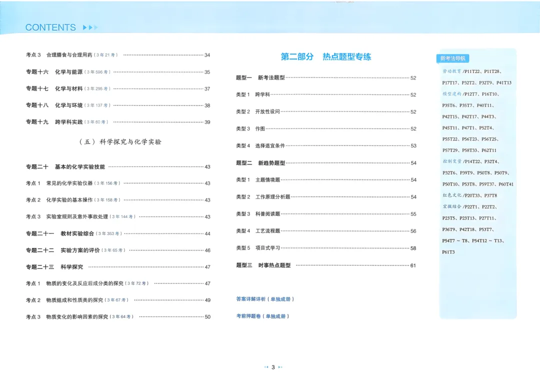Click the page number 3 indicator
540x382 pixels.
[274, 367]
